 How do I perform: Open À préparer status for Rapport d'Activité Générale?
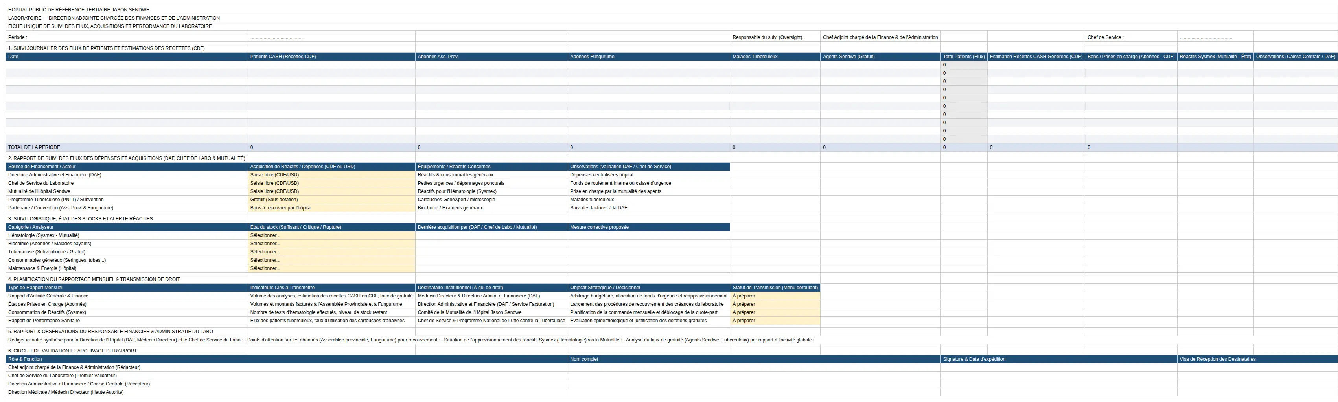pyautogui.click(x=775, y=296)
